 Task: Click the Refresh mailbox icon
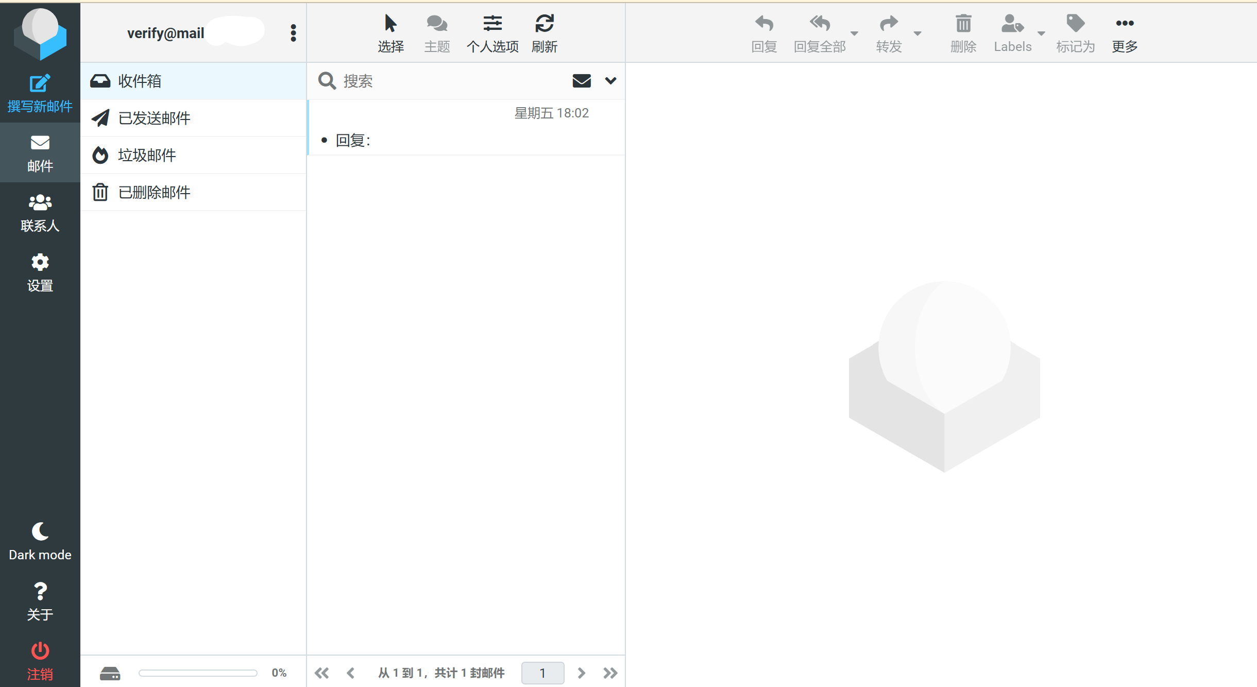pyautogui.click(x=545, y=24)
